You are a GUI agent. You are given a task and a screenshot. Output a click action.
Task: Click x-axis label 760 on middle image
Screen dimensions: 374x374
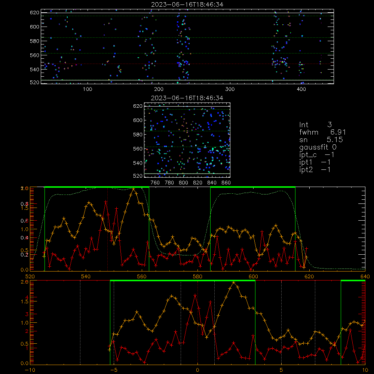(155, 183)
